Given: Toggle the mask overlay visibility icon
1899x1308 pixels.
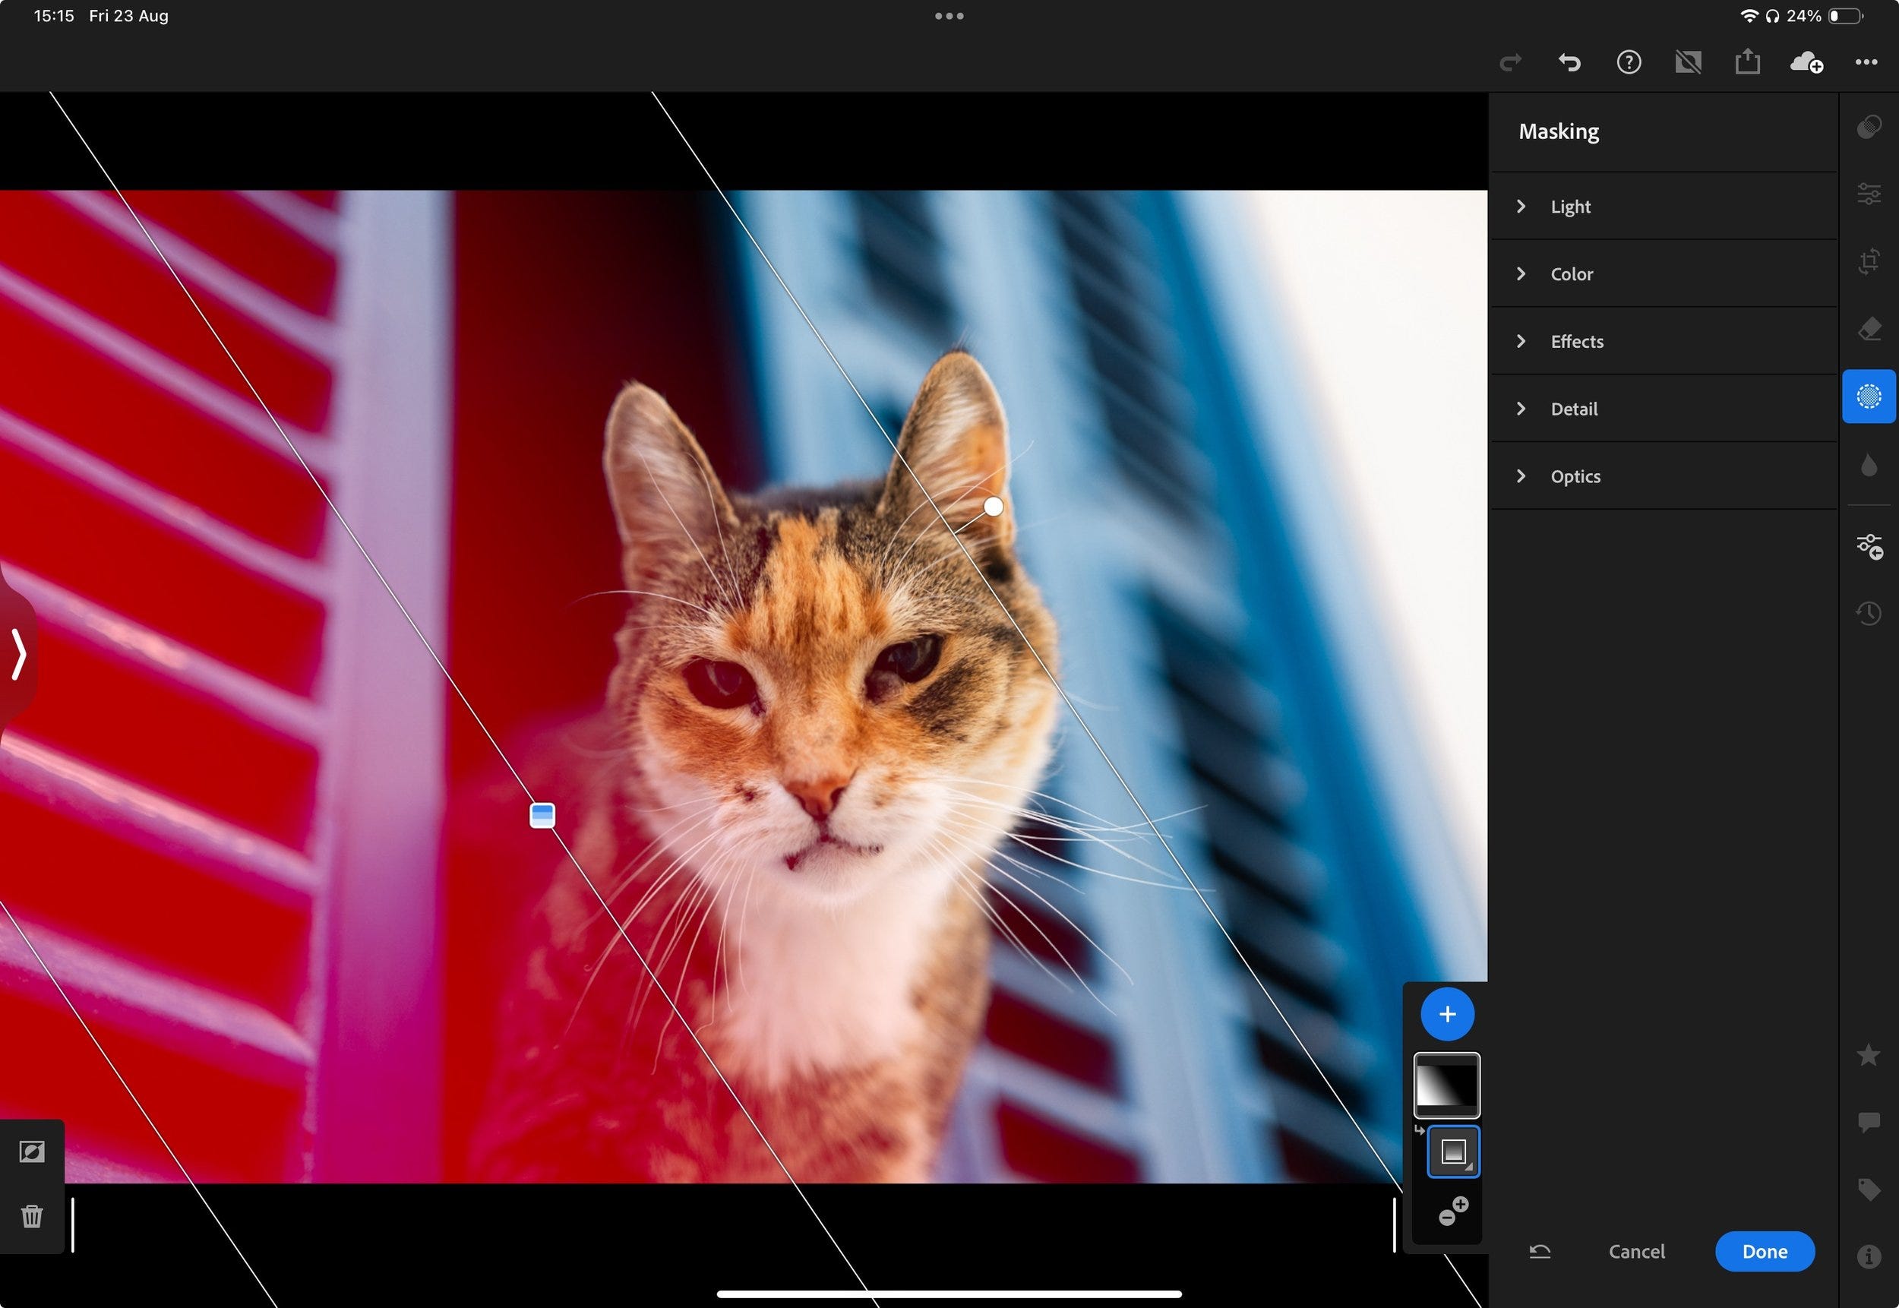Looking at the screenshot, I should point(32,1152).
